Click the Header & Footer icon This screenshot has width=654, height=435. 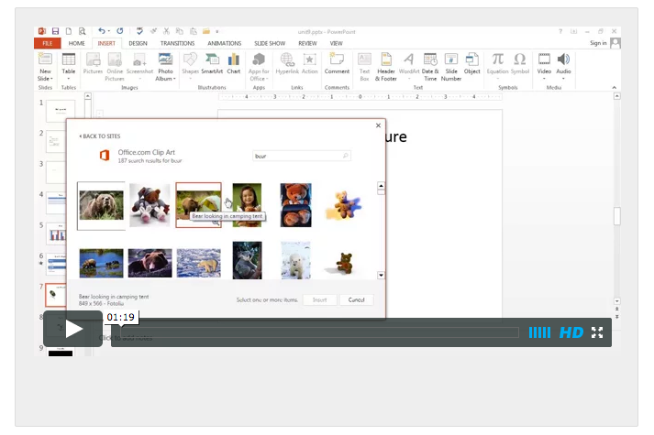[x=386, y=60]
